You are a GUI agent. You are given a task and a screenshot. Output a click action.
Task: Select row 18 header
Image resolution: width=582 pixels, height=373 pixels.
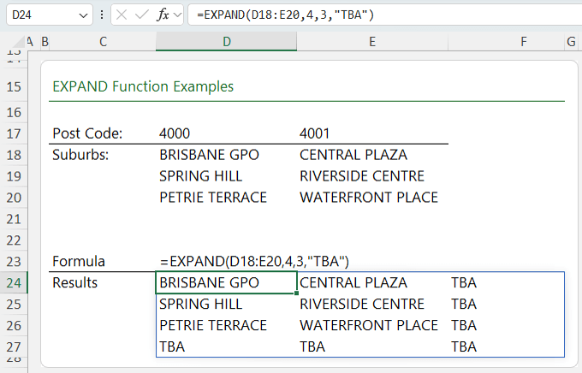coord(14,155)
